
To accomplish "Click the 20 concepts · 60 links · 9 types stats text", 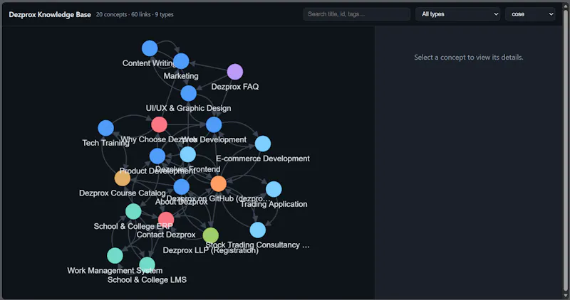I will (135, 14).
